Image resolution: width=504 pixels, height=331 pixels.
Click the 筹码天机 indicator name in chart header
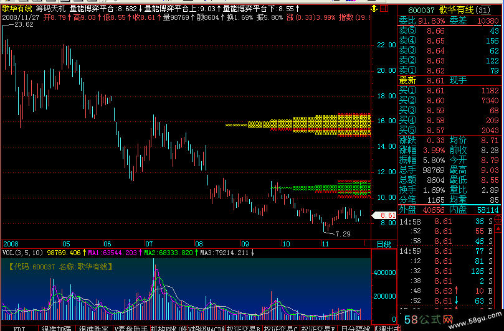pos(50,9)
